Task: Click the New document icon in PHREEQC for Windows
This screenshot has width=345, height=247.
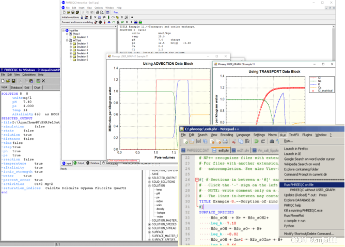Action: point(2,81)
